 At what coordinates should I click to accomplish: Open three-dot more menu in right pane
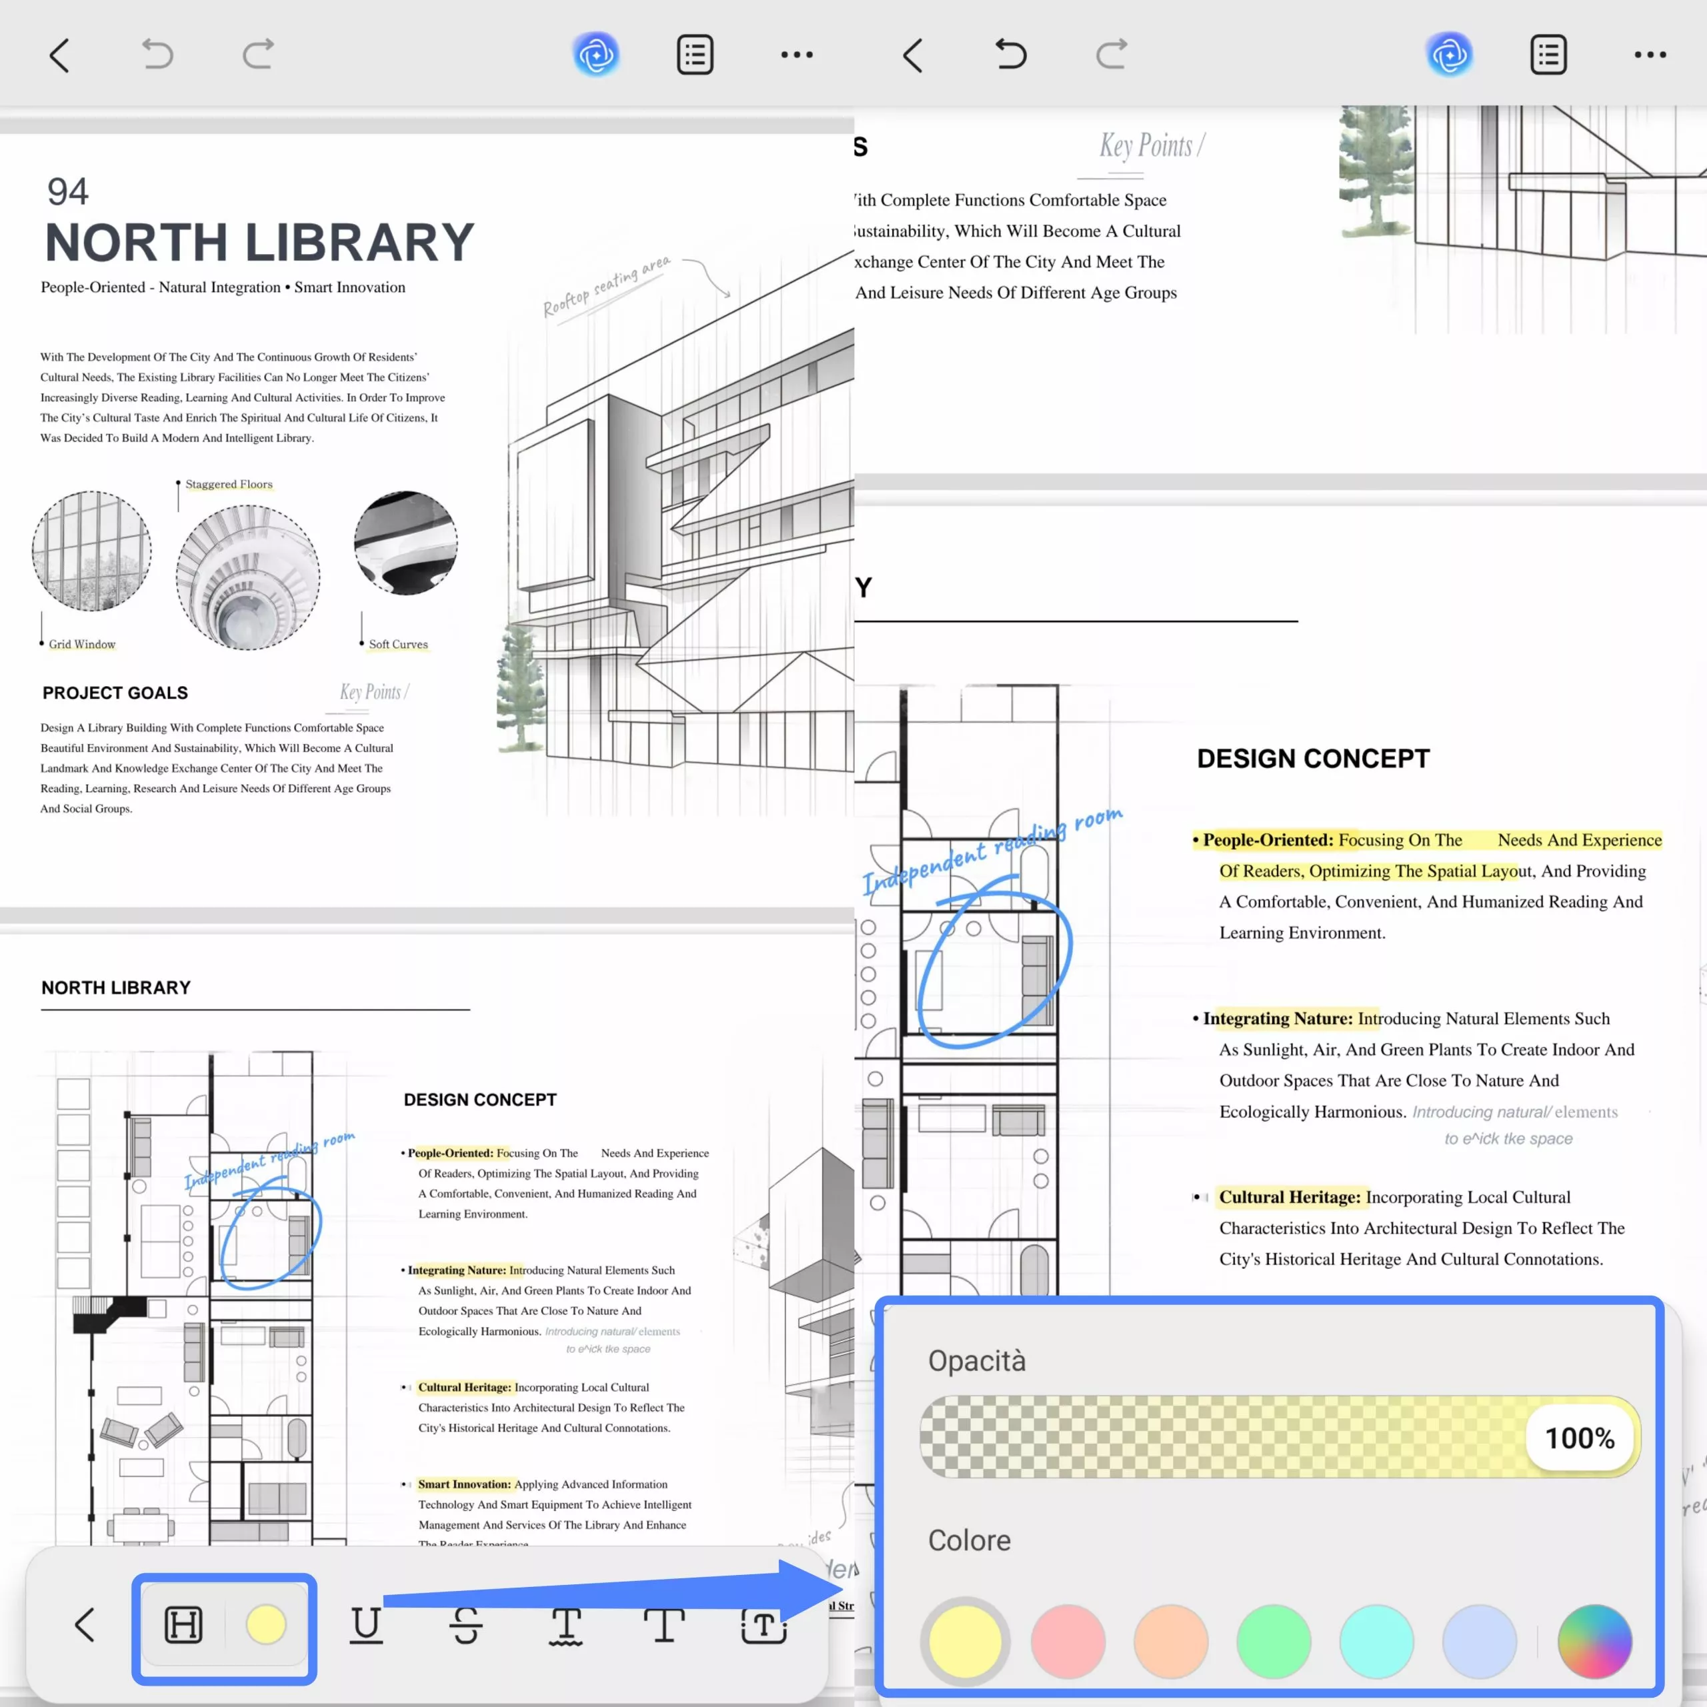(x=1650, y=55)
